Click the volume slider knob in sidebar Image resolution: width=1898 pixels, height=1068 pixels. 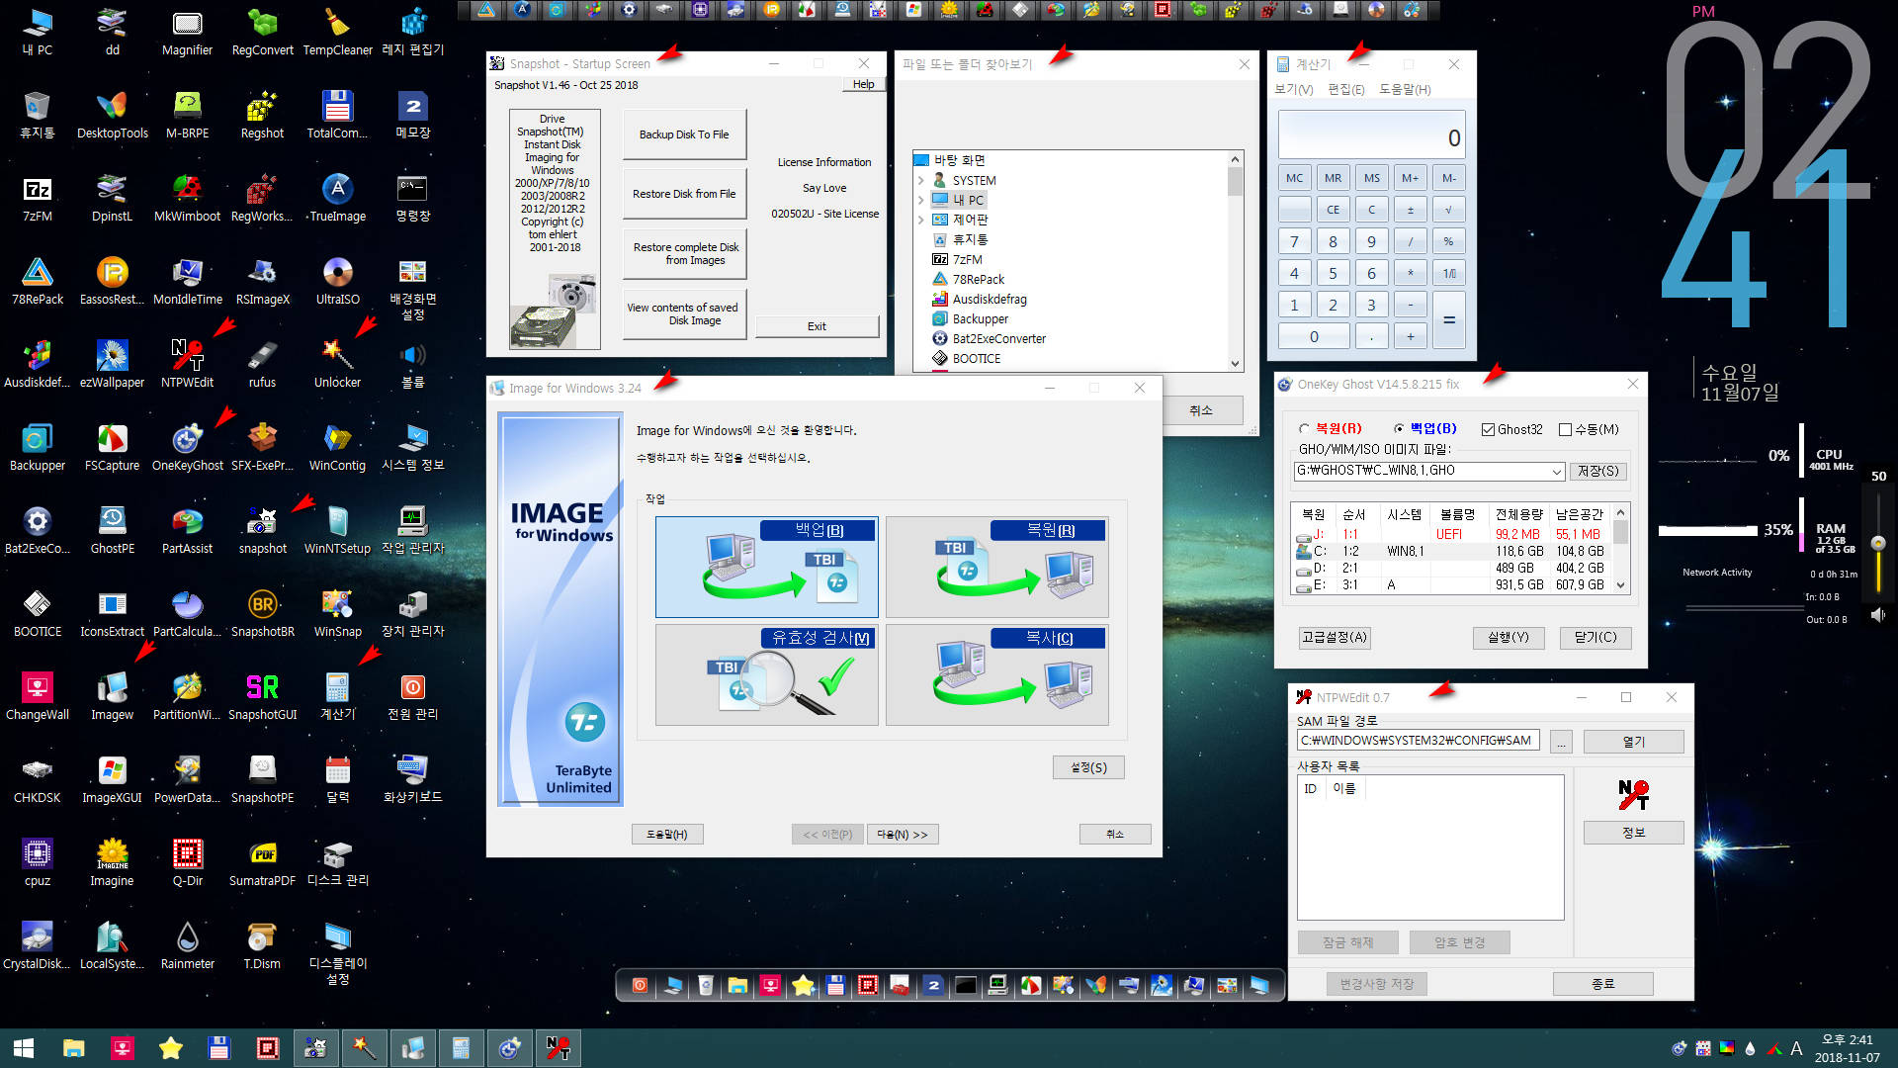tap(1878, 543)
